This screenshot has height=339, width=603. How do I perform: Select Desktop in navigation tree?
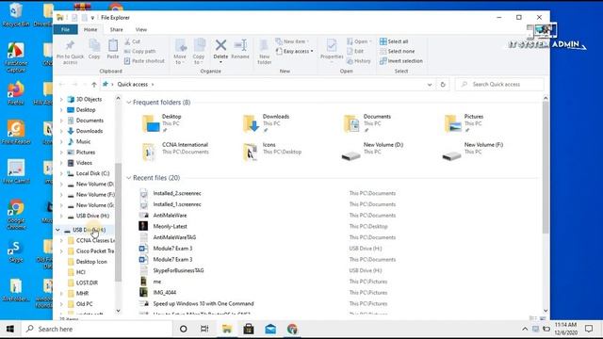point(86,110)
